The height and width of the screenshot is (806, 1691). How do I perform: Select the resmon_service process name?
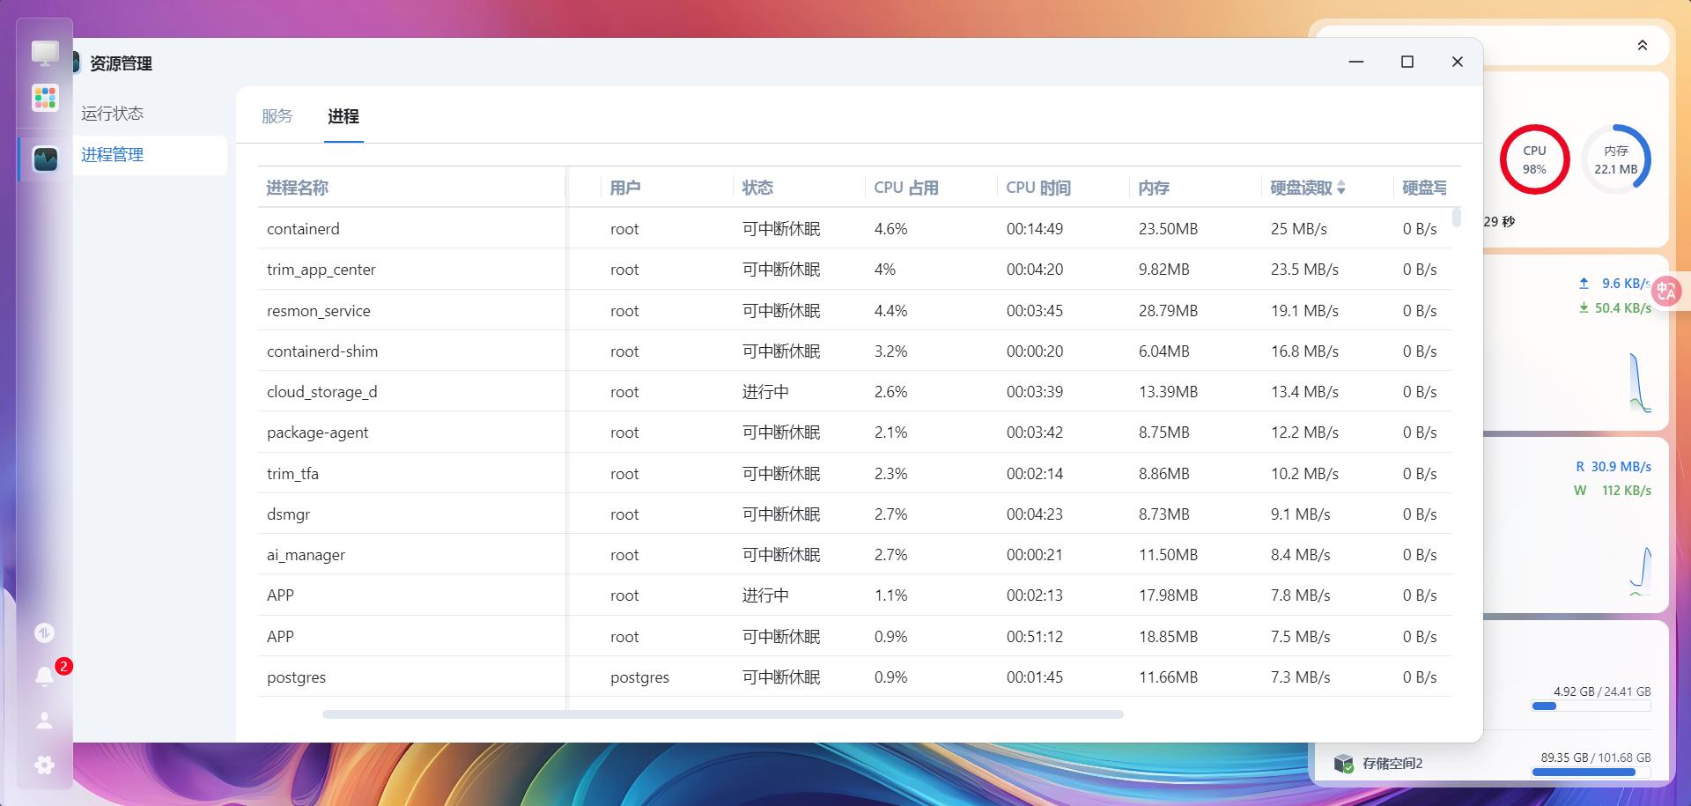319,311
